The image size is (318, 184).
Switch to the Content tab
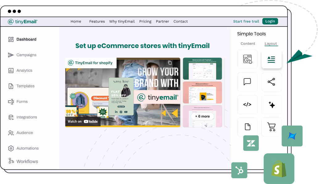[x=248, y=43]
